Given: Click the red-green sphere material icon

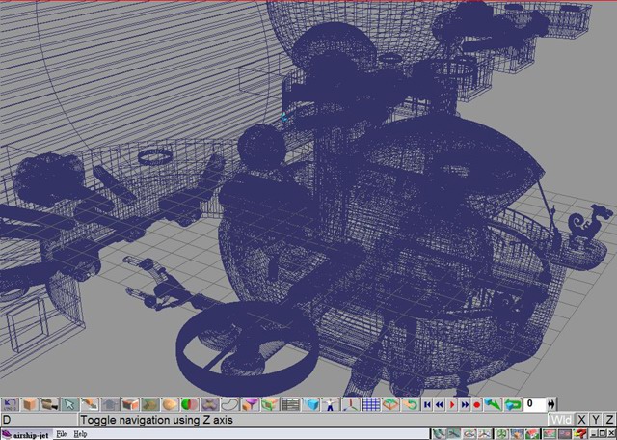Looking at the screenshot, I should tap(190, 405).
